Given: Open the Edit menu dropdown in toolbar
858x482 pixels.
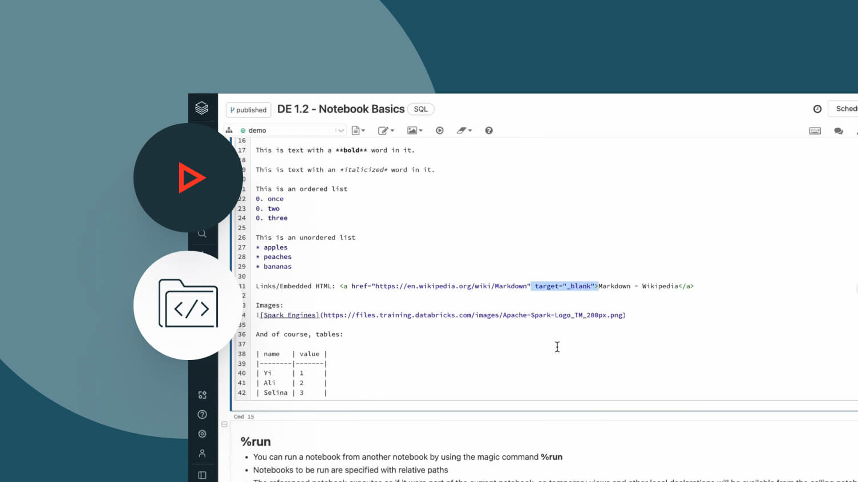Looking at the screenshot, I should click(386, 130).
